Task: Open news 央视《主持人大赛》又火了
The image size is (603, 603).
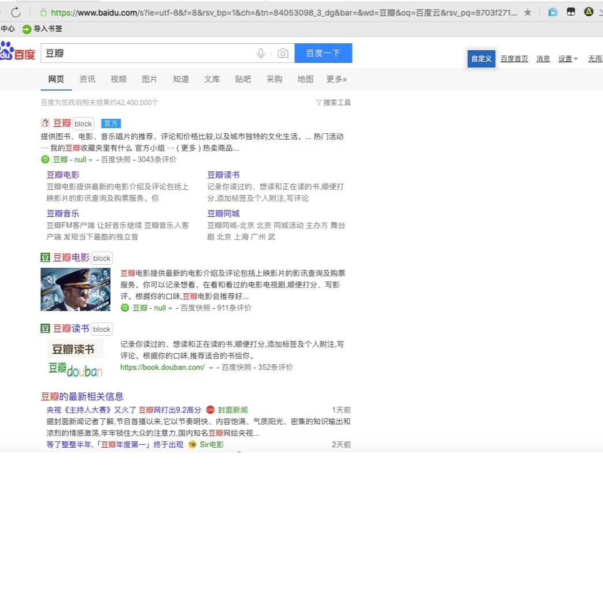Action: point(124,410)
